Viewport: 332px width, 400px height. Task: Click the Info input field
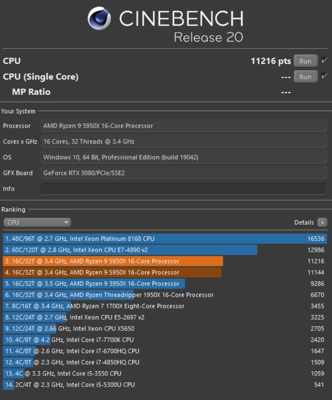(184, 188)
